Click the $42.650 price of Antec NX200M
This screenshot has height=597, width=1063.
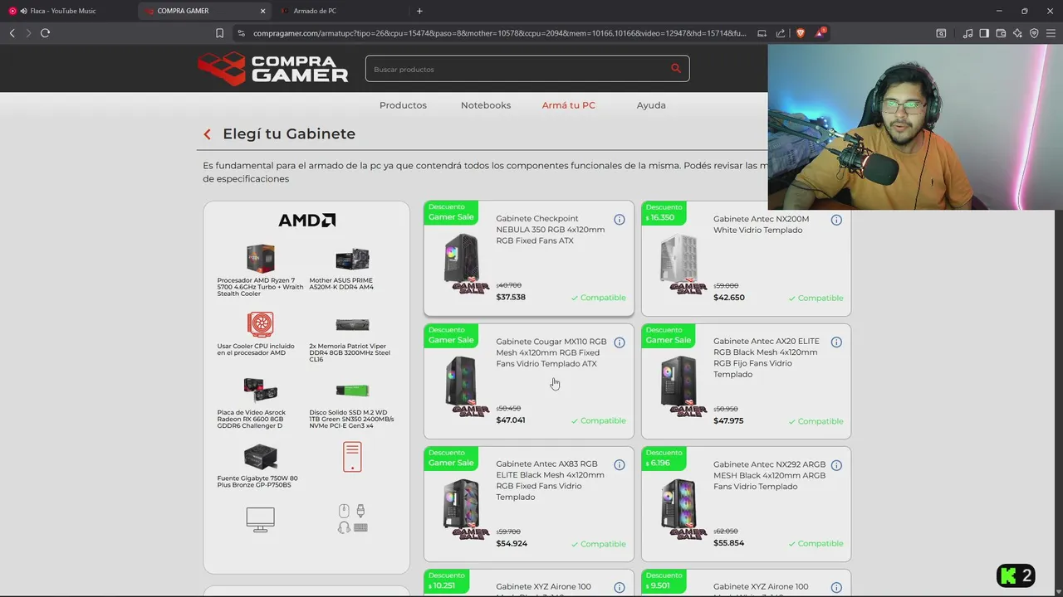pos(729,298)
